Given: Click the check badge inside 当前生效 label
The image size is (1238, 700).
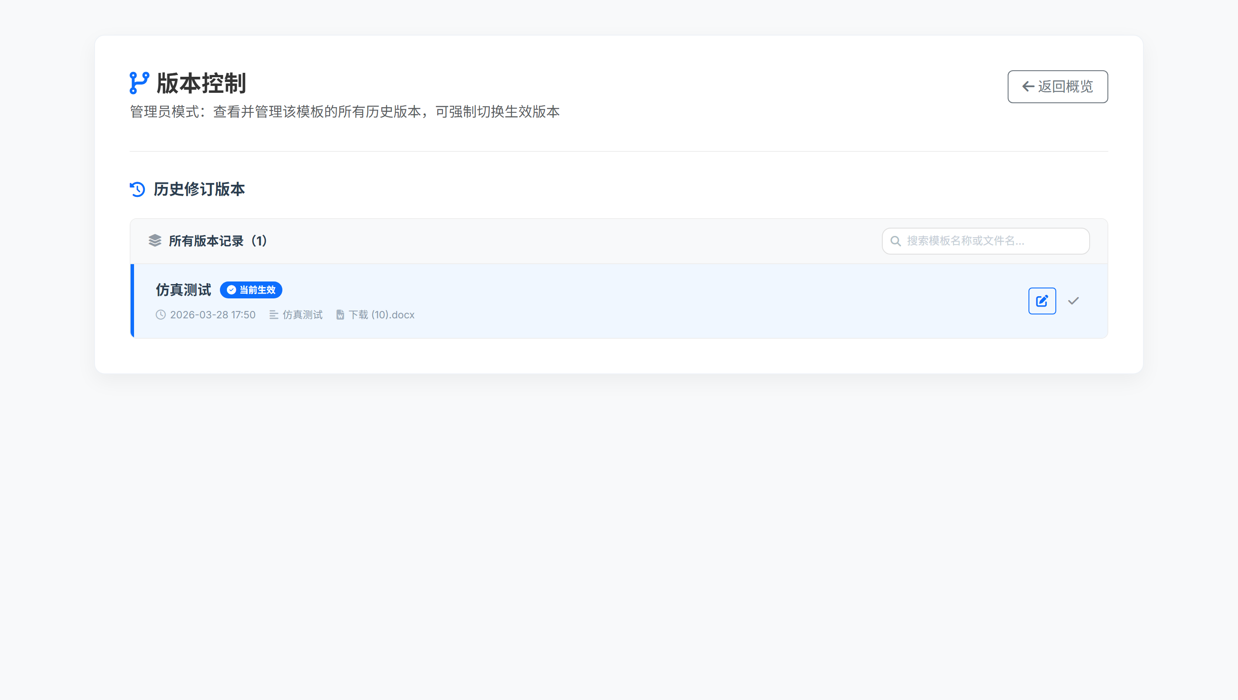Looking at the screenshot, I should (231, 290).
